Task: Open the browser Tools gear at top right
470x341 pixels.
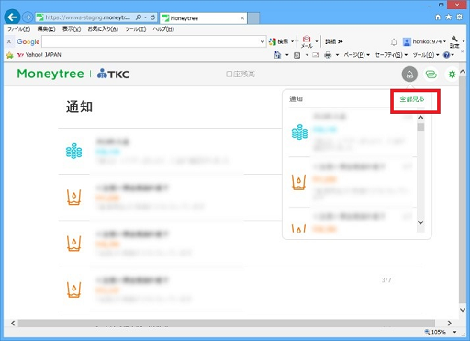Action: (460, 17)
